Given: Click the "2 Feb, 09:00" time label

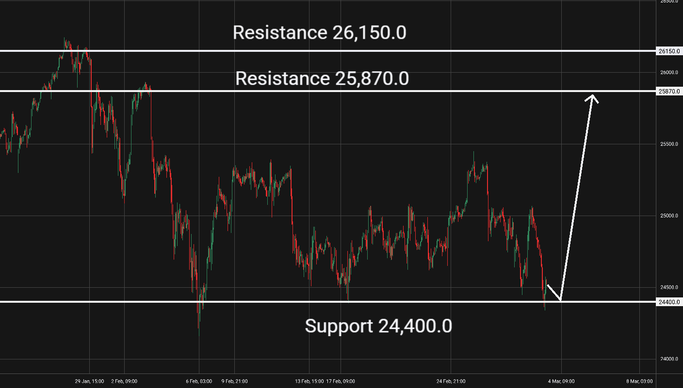Looking at the screenshot, I should 124,381.
